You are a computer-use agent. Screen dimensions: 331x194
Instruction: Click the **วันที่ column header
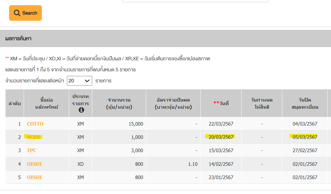221,103
